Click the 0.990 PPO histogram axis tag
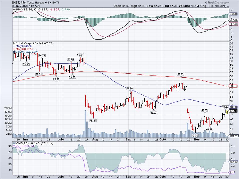The image size is (239, 179). pyautogui.click(x=233, y=14)
